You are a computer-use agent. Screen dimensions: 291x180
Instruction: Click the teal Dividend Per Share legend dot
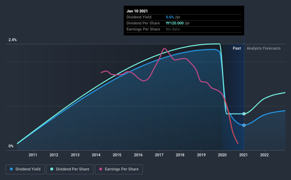coord(52,169)
